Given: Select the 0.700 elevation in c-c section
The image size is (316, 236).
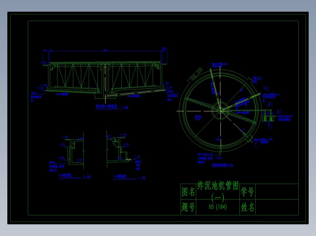Looking at the screenshot, I should [x=126, y=144].
